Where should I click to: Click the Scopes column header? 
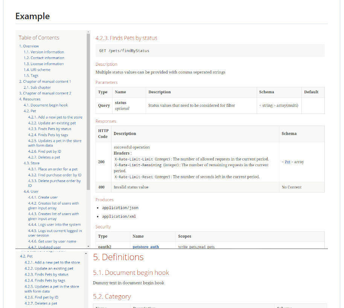pos(250,237)
